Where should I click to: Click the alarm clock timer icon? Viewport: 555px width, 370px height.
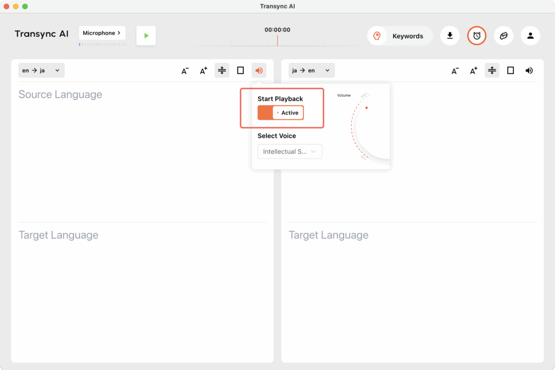476,36
